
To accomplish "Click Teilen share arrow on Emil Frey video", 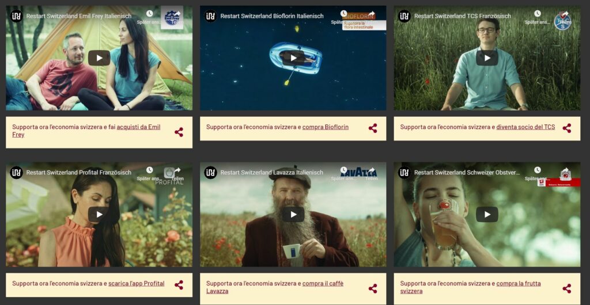I will pos(177,13).
